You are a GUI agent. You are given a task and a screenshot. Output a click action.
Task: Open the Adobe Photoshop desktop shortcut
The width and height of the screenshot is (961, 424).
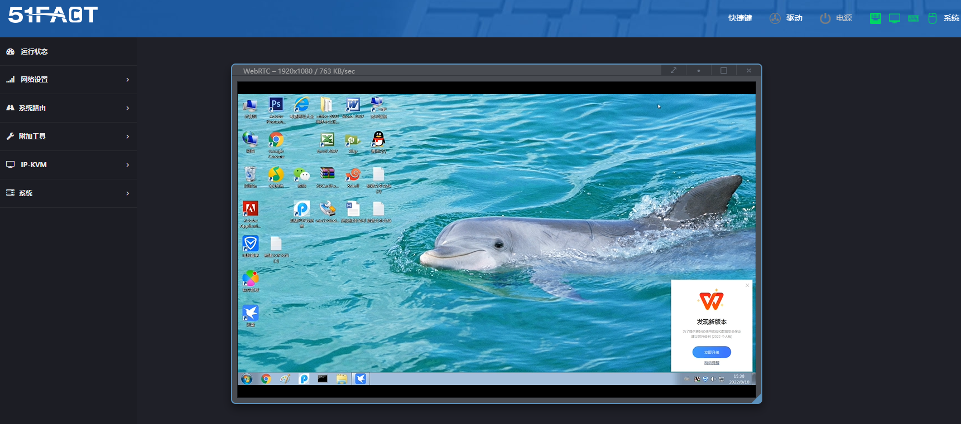(276, 110)
